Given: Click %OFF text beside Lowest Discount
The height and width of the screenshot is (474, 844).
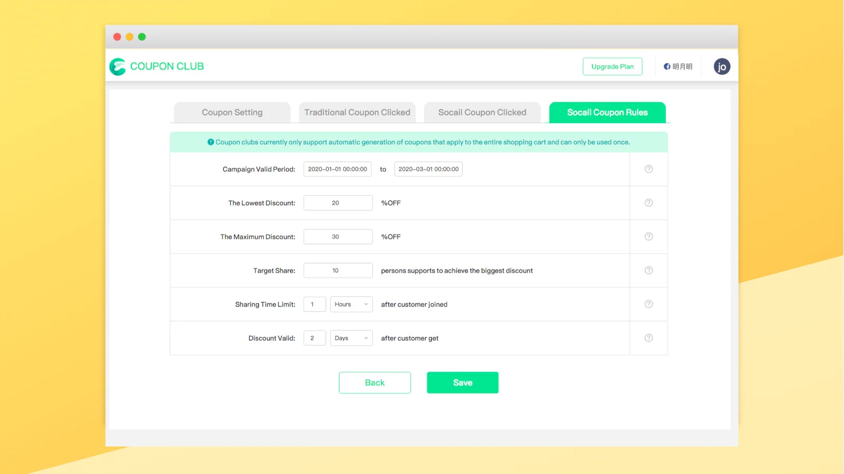Looking at the screenshot, I should coord(391,203).
